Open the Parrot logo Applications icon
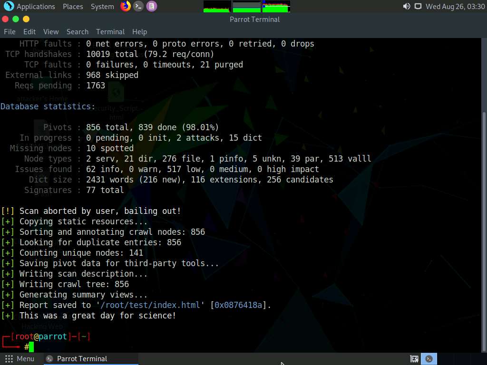This screenshot has width=487, height=365. point(9,6)
